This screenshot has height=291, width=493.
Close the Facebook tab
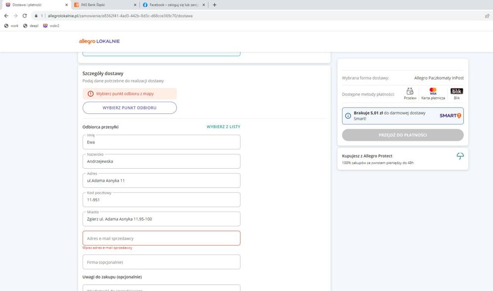[x=203, y=5]
